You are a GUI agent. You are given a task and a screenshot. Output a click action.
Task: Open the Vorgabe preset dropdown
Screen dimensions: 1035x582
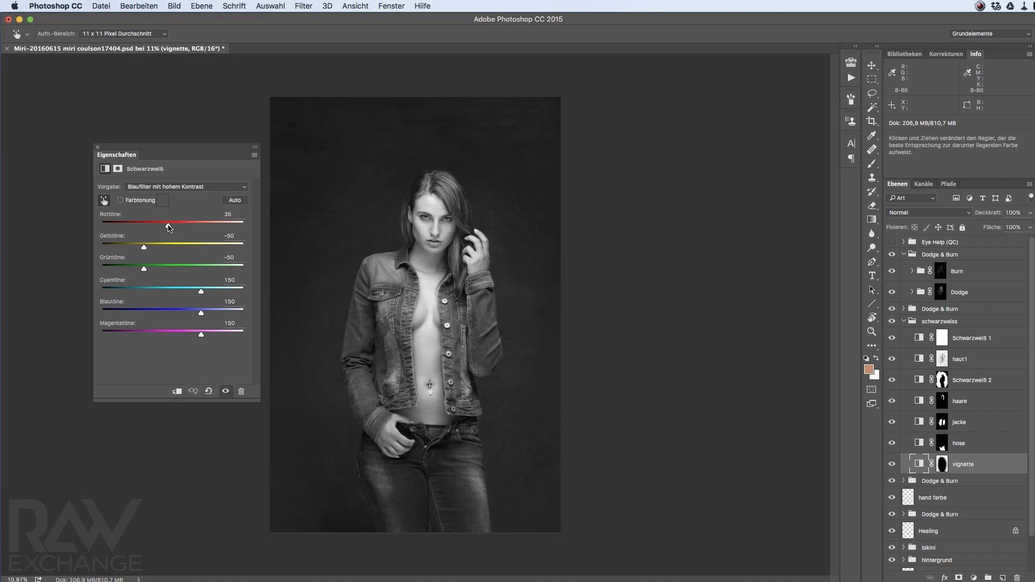click(x=185, y=186)
